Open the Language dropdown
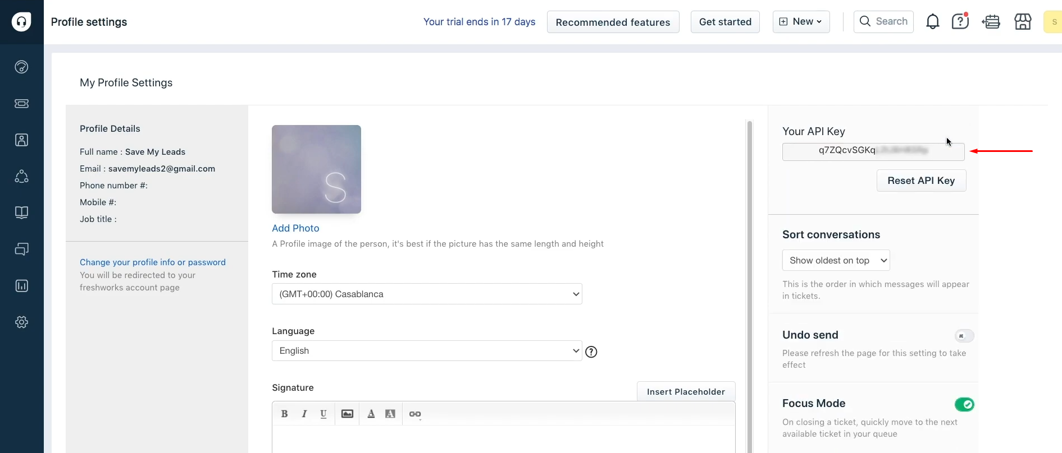 427,350
